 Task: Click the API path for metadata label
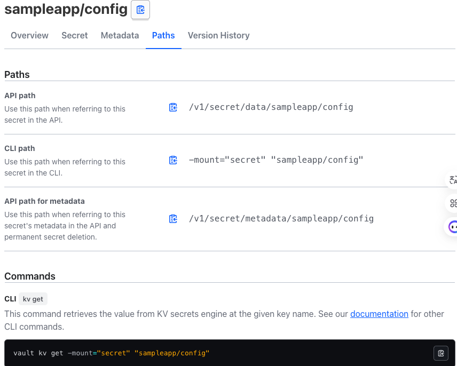[x=45, y=201]
